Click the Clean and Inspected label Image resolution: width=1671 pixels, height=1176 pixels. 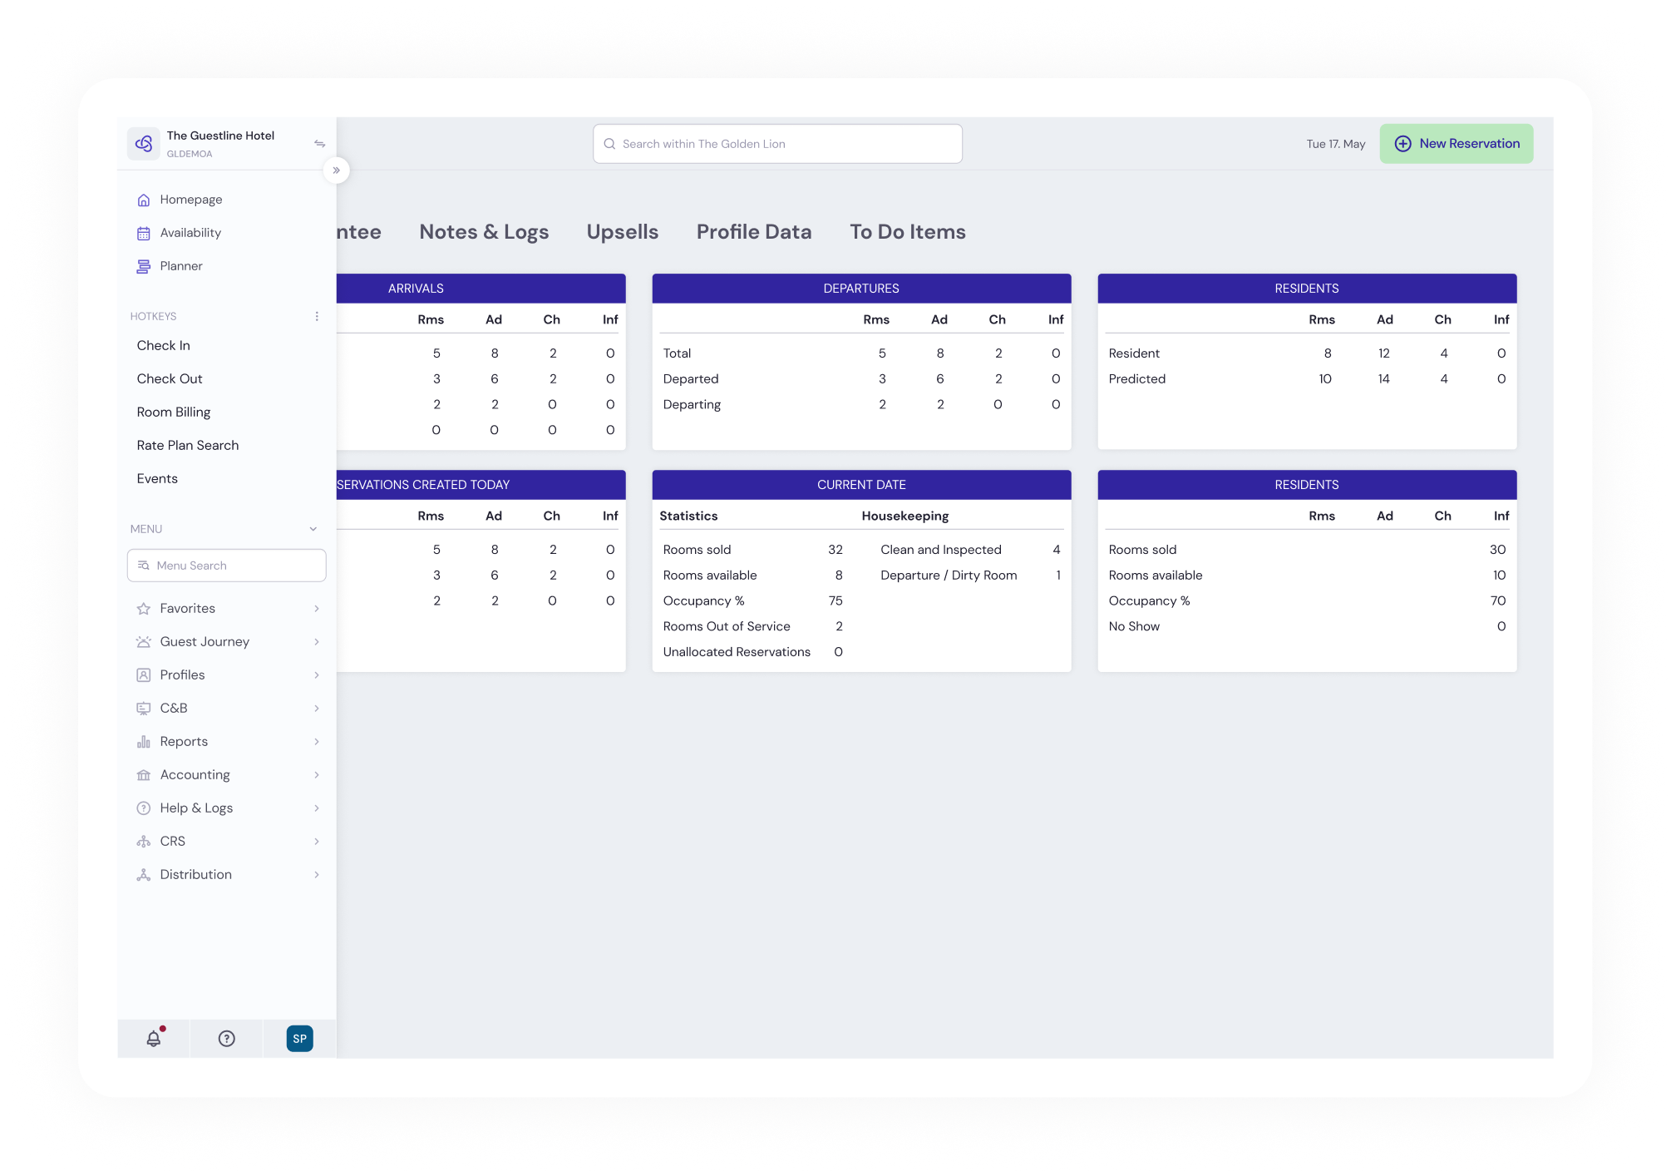(x=940, y=551)
